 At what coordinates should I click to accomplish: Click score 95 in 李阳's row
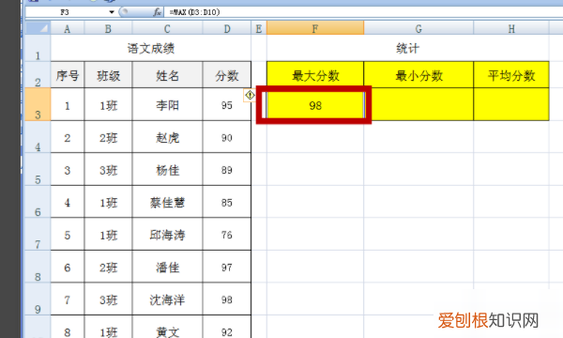(227, 104)
